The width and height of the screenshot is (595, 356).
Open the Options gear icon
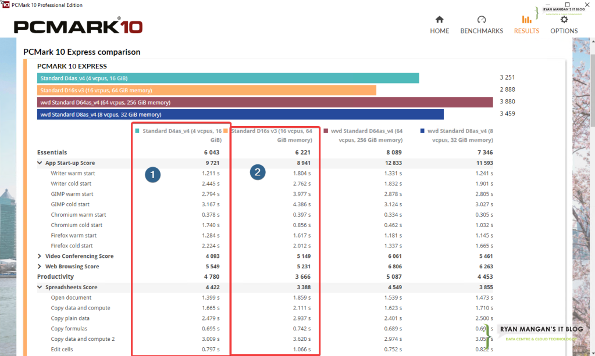(x=564, y=19)
